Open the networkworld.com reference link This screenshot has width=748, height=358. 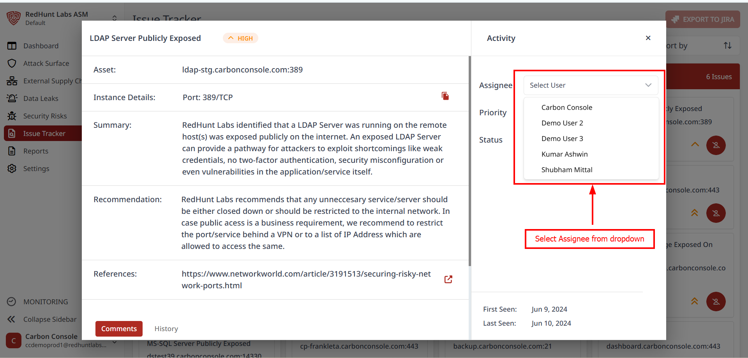tap(306, 280)
